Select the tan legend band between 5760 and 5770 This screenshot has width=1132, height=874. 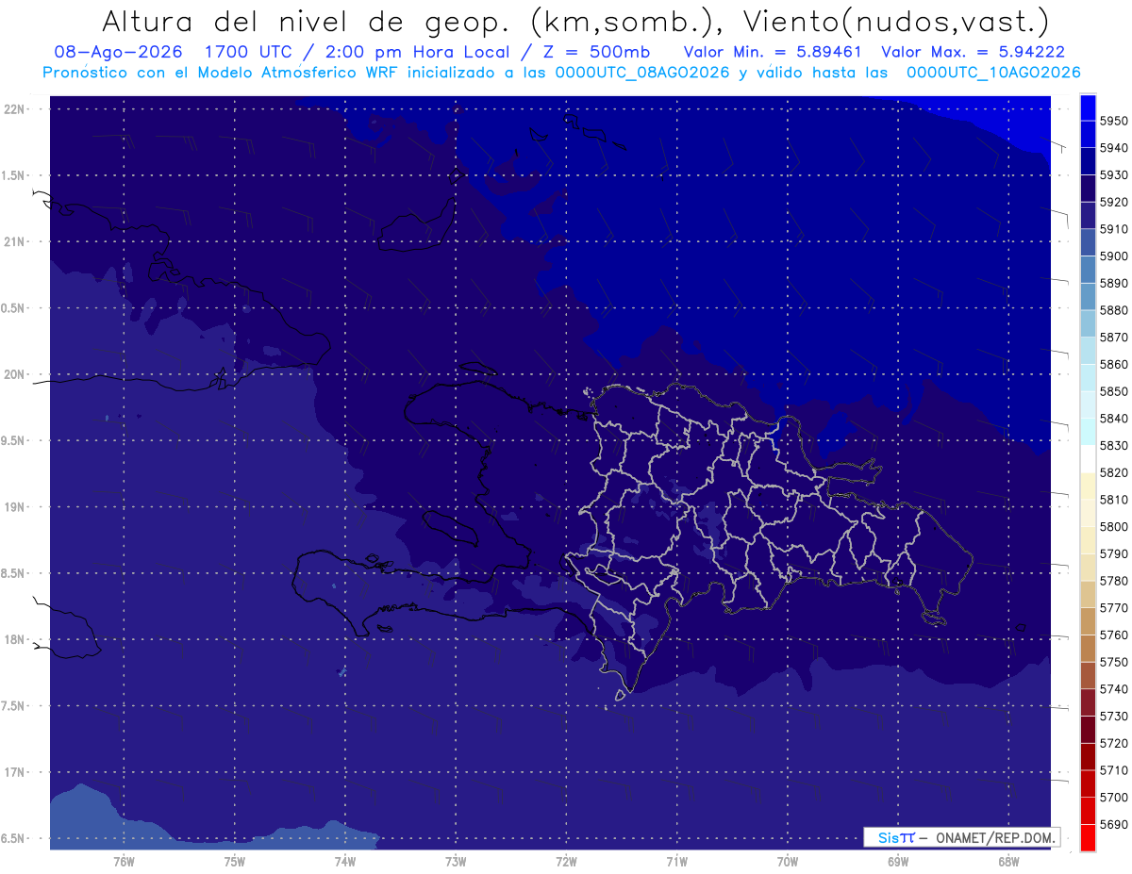pyautogui.click(x=1088, y=621)
